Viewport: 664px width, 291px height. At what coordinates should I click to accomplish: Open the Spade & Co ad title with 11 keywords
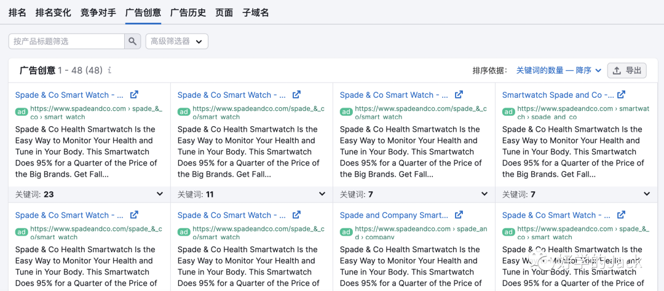[232, 95]
